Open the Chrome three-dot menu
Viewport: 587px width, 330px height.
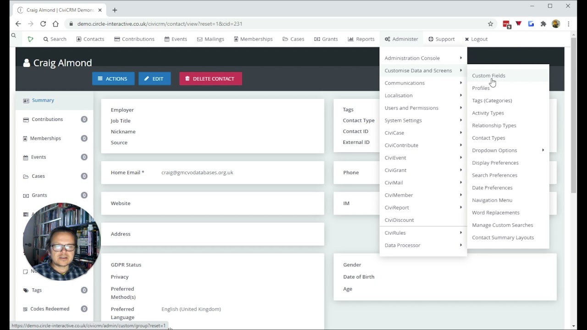(568, 24)
